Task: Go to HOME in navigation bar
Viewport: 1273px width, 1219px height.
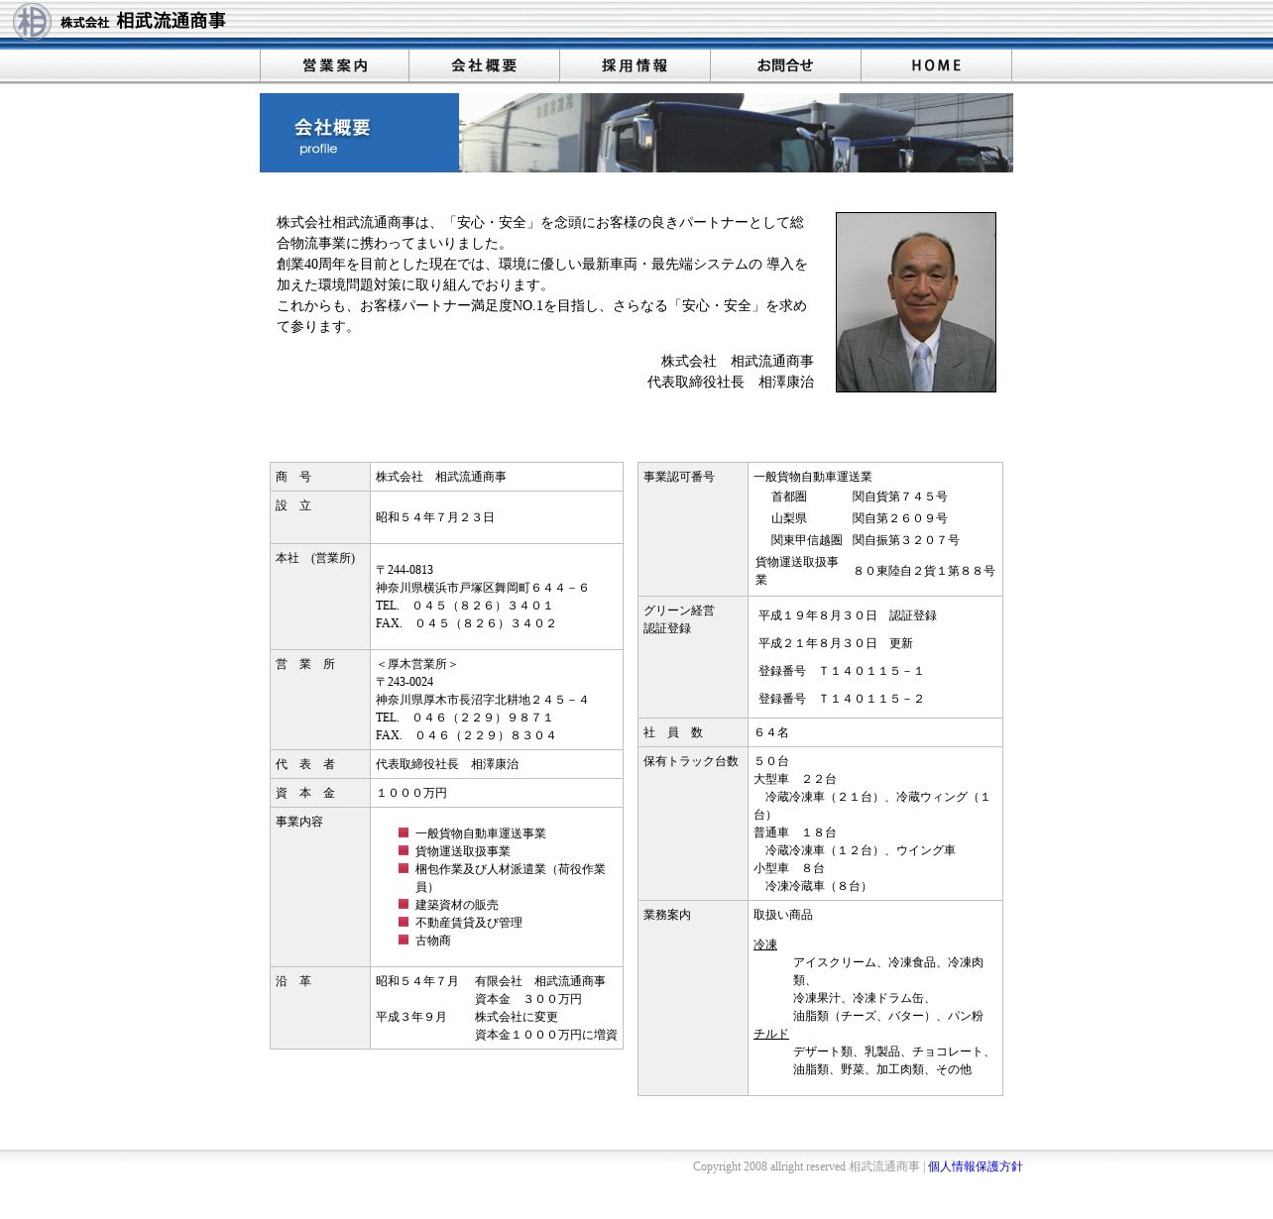Action: click(x=937, y=65)
